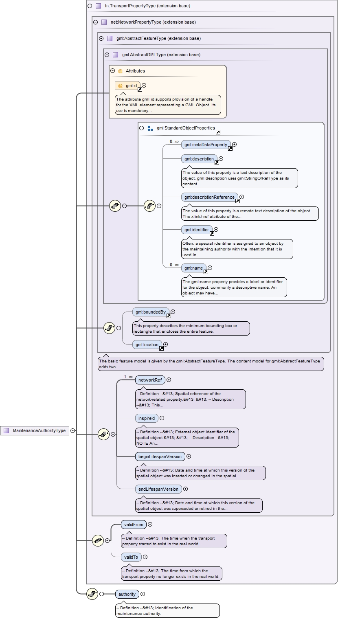Expand gml:description element plus icon
The height and width of the screenshot is (619, 338).
[221, 158]
